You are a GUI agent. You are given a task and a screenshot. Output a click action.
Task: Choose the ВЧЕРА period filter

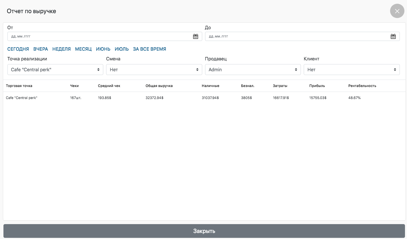pos(41,49)
